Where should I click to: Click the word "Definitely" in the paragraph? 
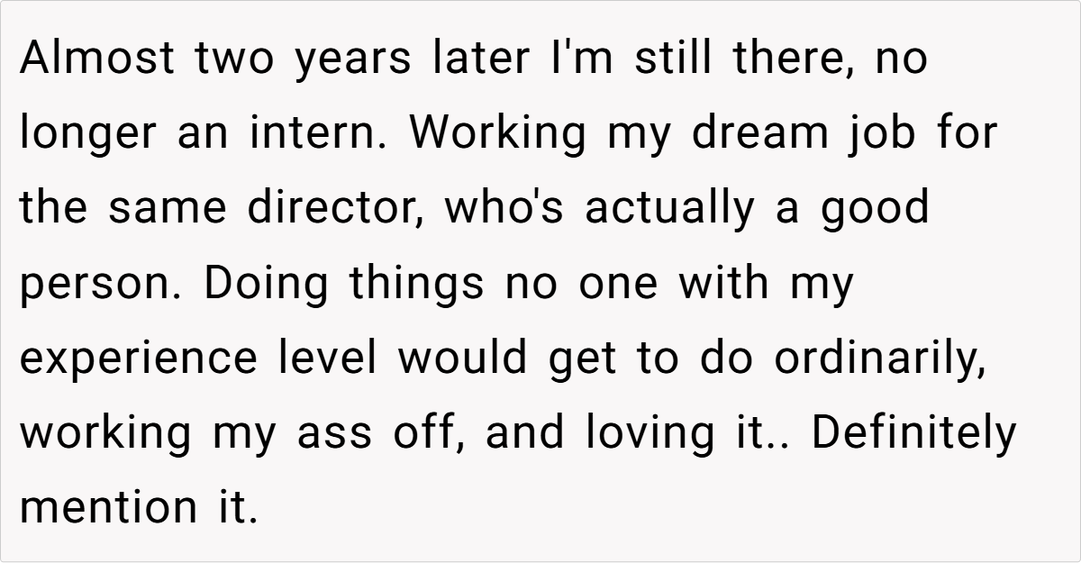[913, 432]
